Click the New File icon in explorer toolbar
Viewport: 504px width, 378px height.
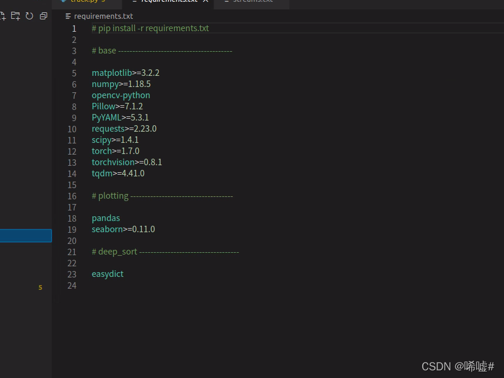coord(2,16)
